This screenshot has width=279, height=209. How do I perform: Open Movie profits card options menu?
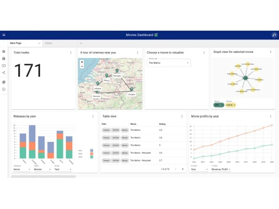tap(271, 116)
